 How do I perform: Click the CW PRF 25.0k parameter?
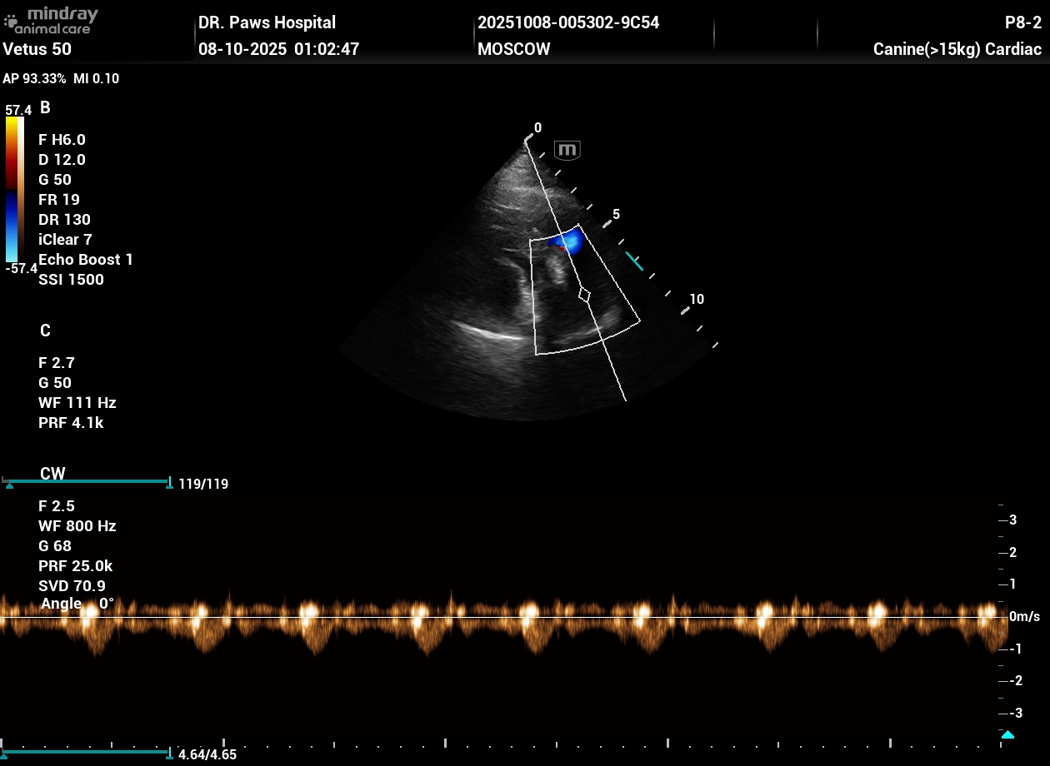coord(75,566)
